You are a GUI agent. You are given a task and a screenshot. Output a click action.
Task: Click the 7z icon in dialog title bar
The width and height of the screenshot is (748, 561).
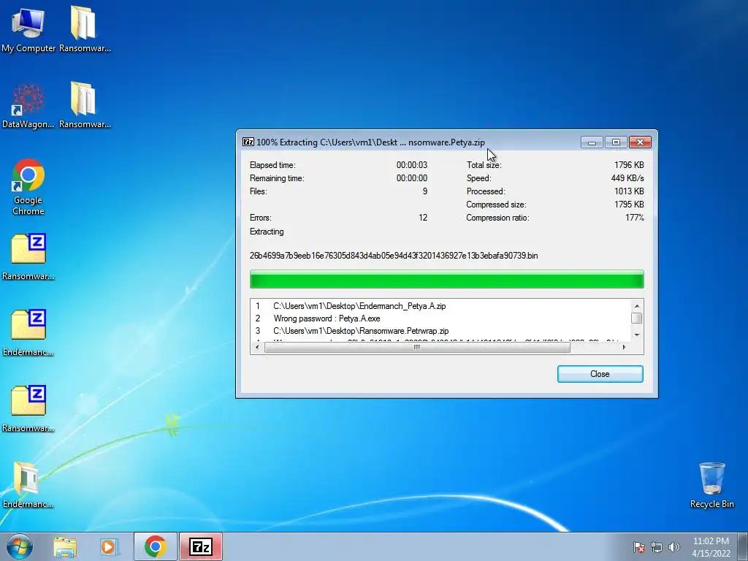248,142
